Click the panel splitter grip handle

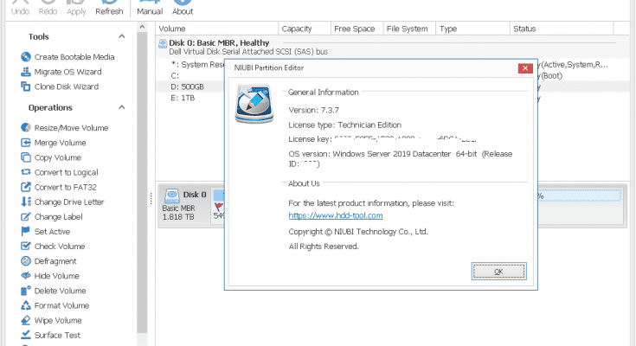pos(151,198)
